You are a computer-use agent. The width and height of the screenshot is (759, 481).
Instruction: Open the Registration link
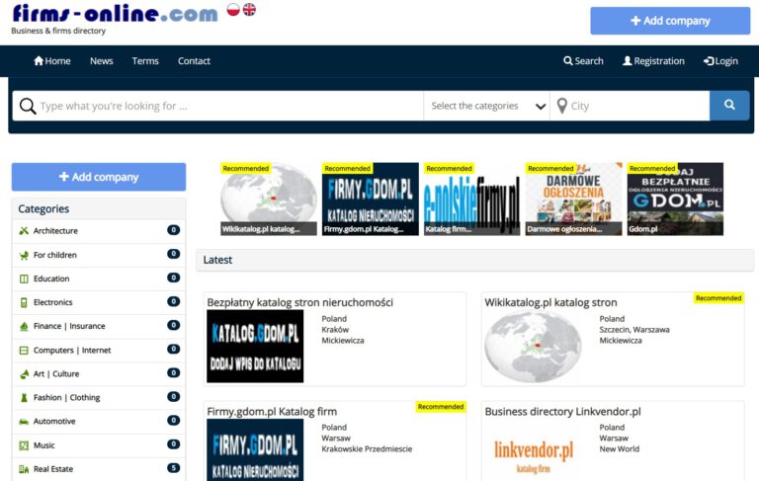pos(653,61)
